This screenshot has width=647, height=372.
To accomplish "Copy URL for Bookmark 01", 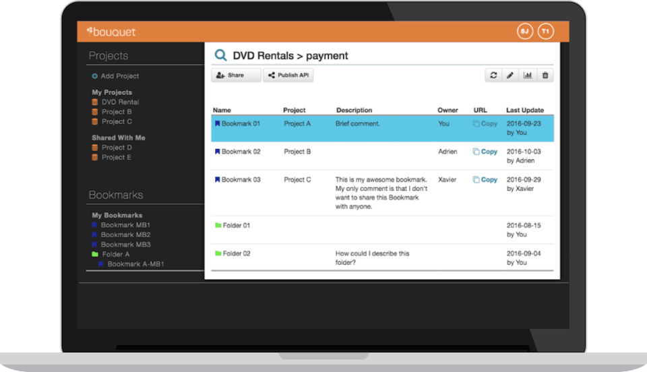I will [485, 124].
